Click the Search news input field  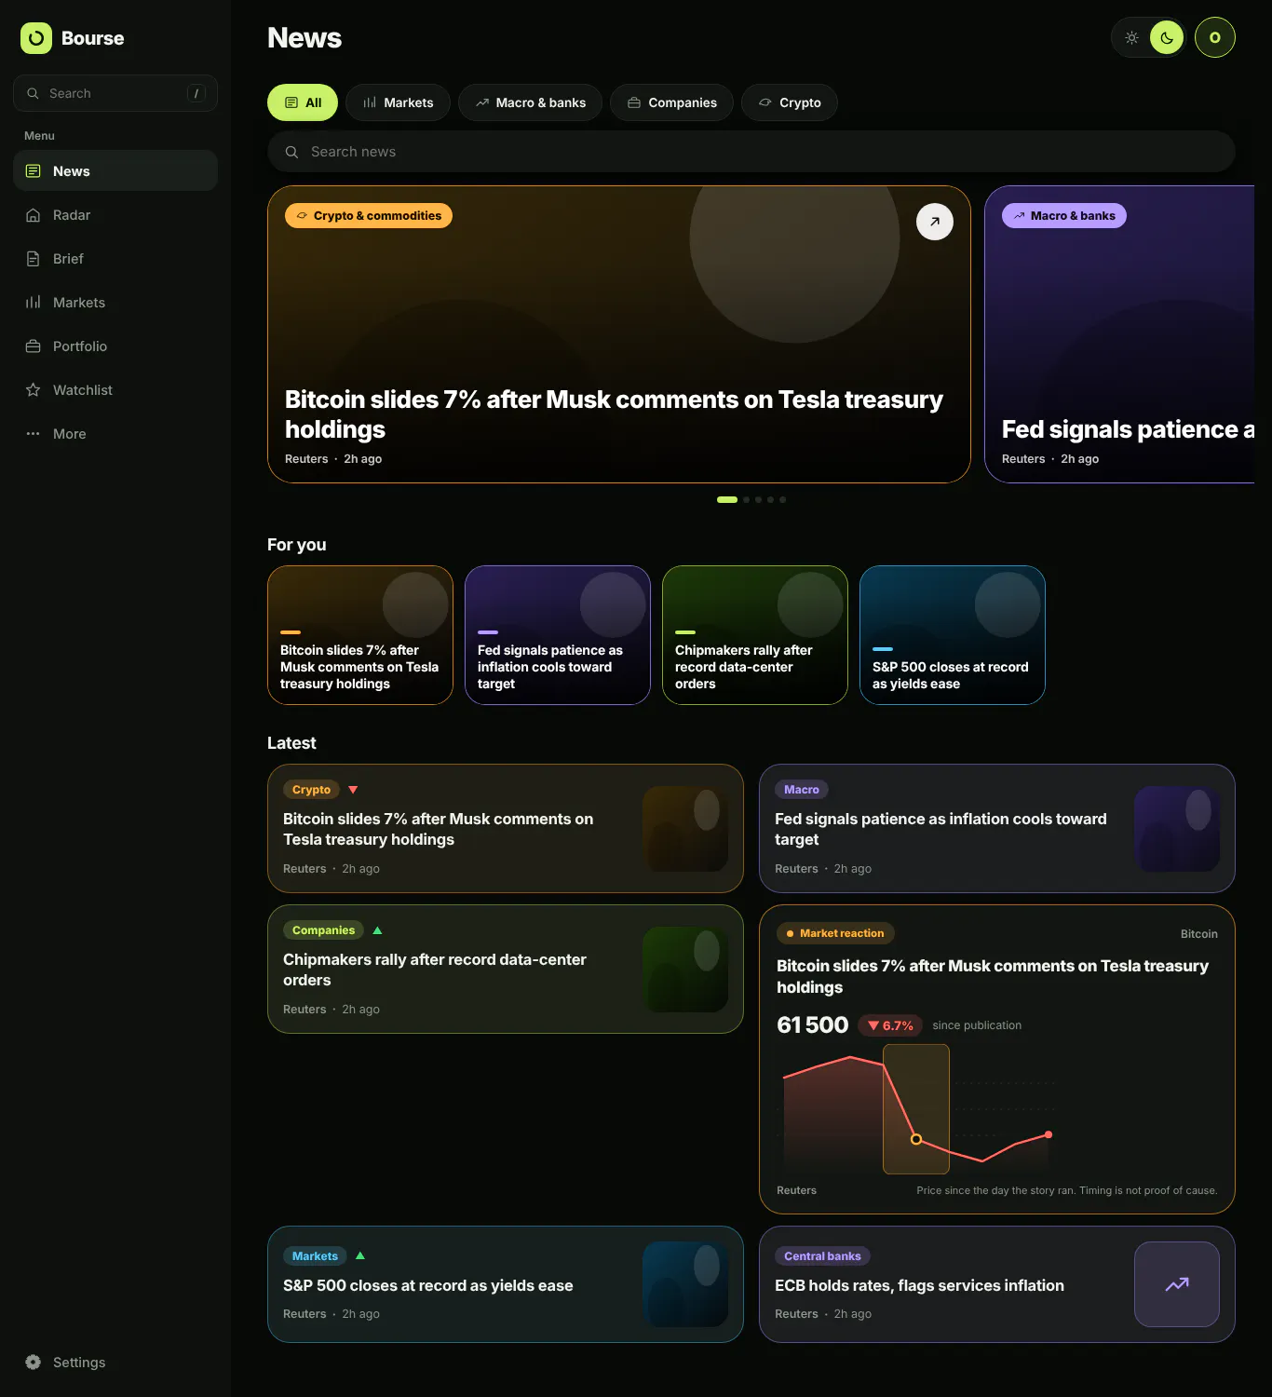pos(751,152)
